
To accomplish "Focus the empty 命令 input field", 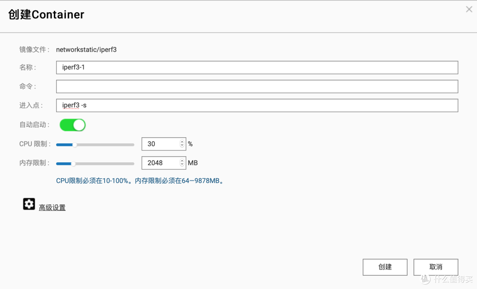I will [x=257, y=86].
